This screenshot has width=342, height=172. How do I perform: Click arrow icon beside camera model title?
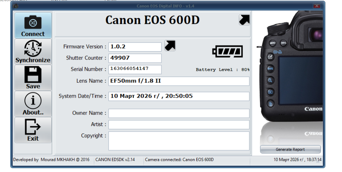tap(244, 20)
